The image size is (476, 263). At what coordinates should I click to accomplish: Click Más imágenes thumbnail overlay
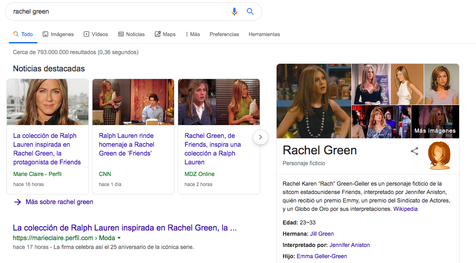(x=435, y=121)
